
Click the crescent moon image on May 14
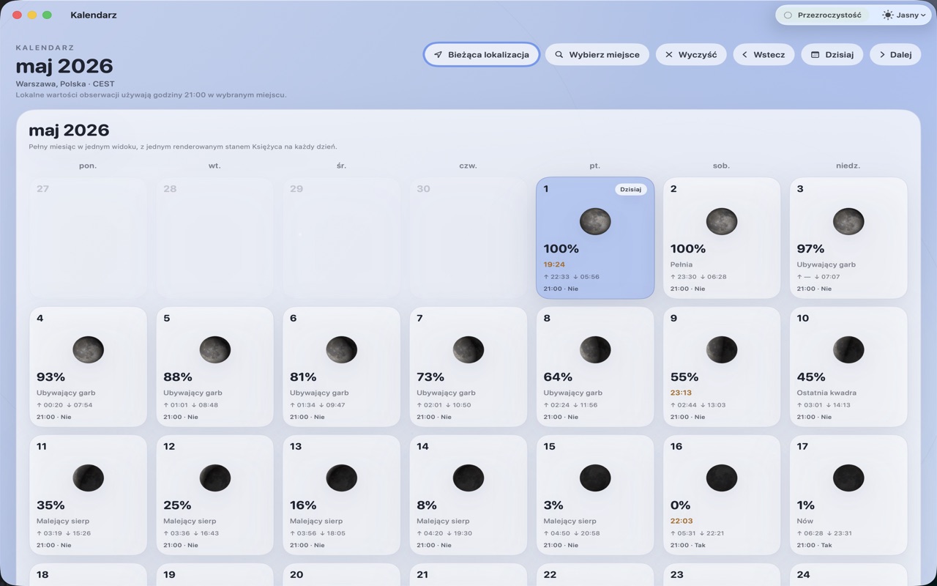(x=468, y=478)
